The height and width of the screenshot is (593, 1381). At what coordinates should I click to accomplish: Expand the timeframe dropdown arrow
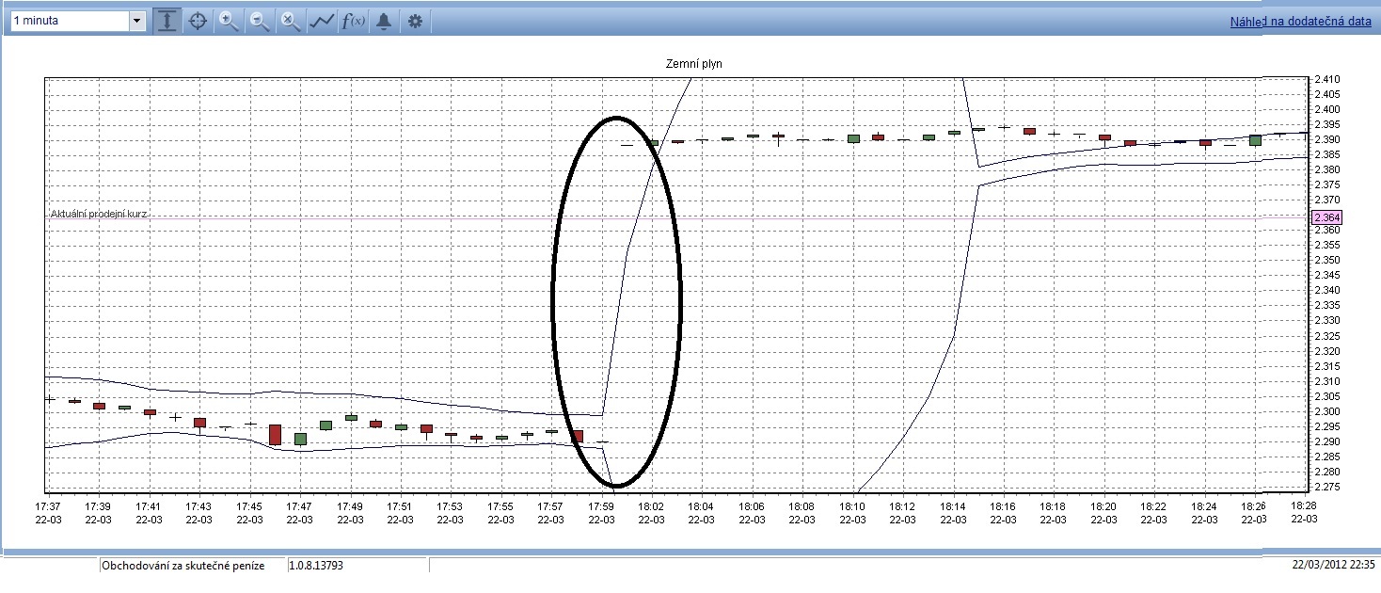(137, 21)
